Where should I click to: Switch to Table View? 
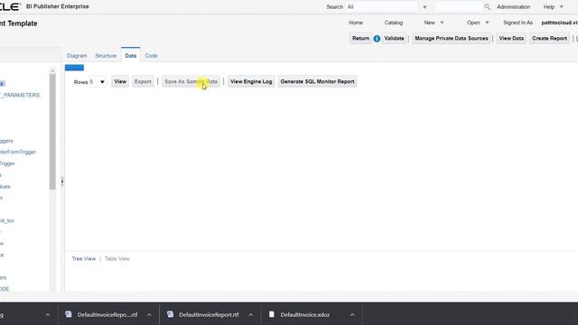(x=117, y=259)
